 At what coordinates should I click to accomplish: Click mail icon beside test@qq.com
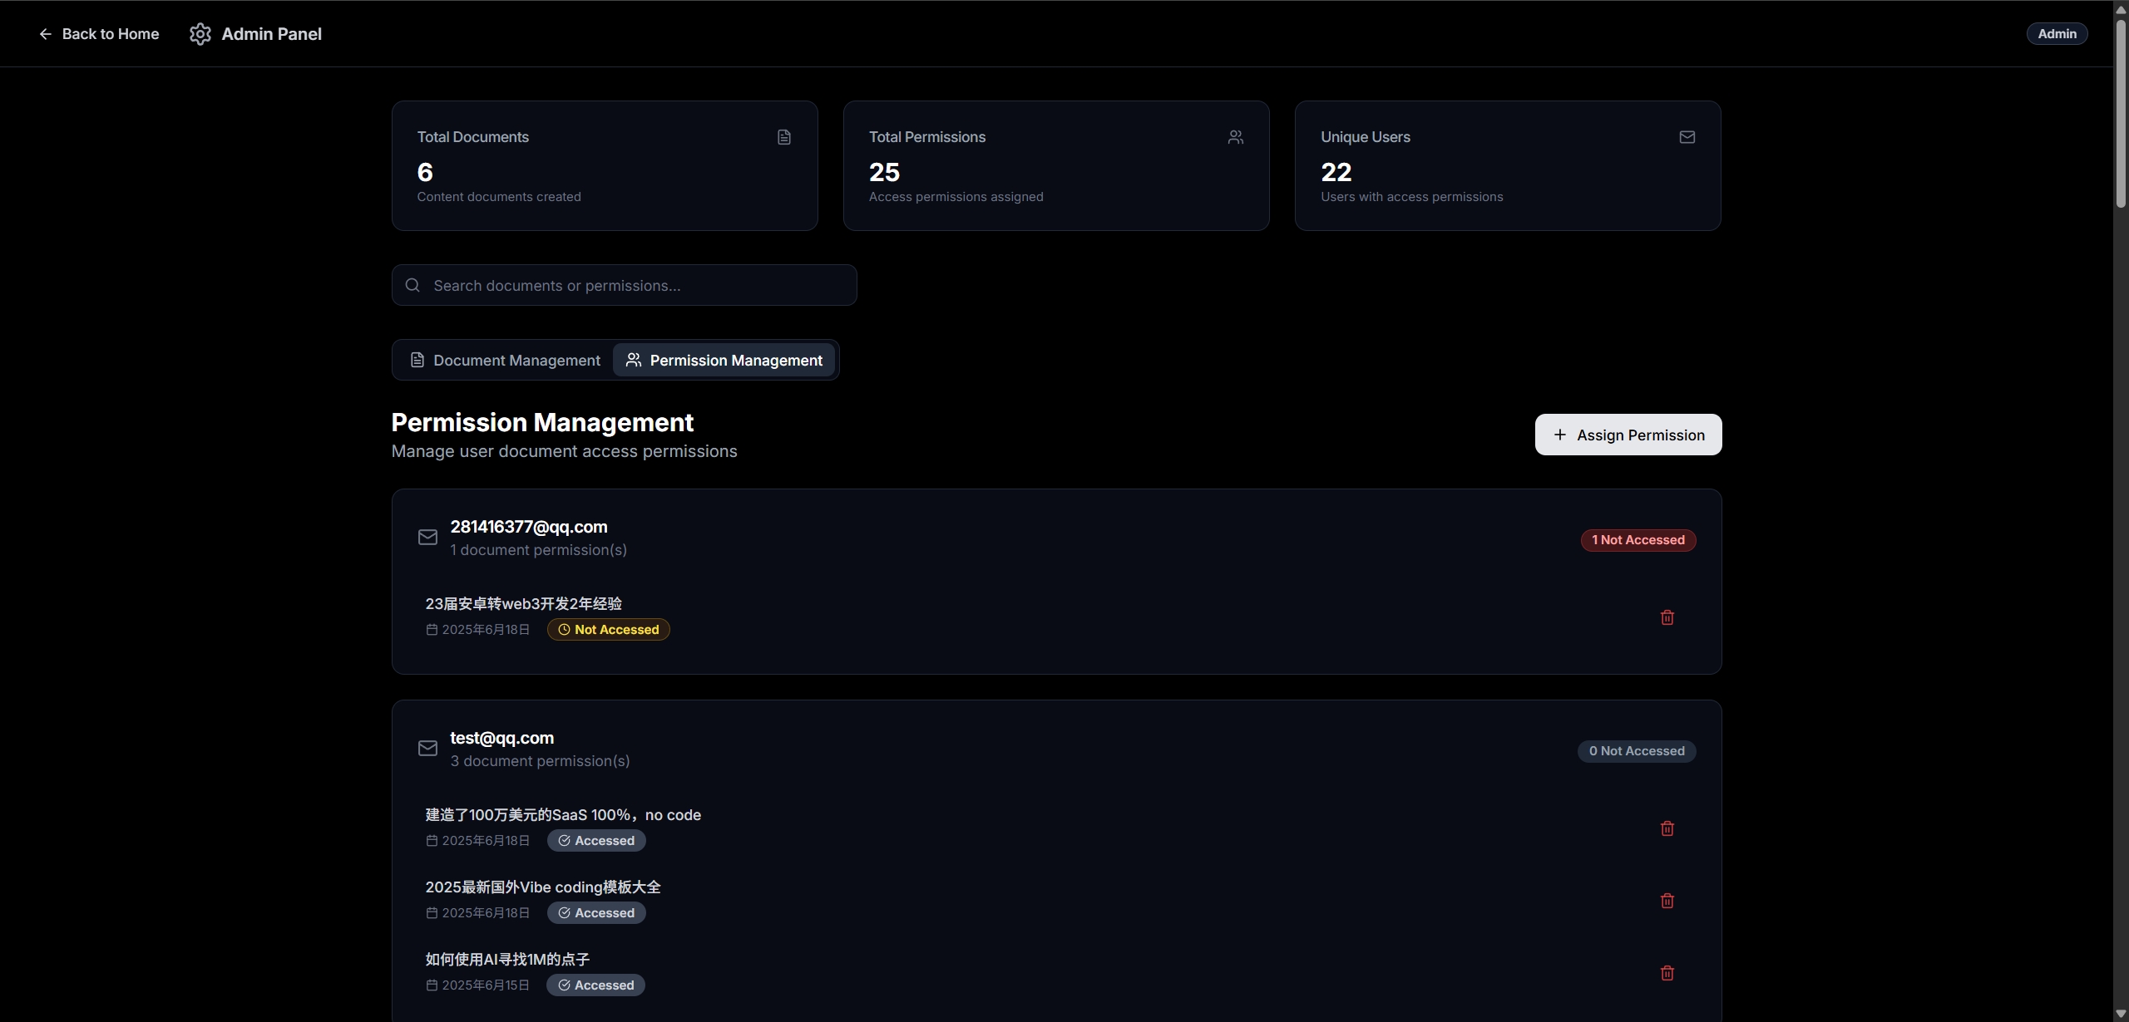pyautogui.click(x=427, y=749)
